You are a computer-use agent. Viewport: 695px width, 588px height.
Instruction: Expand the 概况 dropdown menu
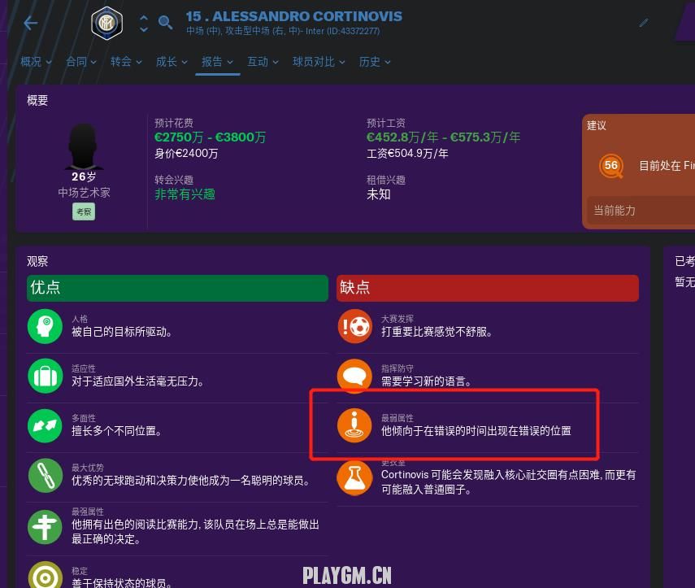pos(36,62)
